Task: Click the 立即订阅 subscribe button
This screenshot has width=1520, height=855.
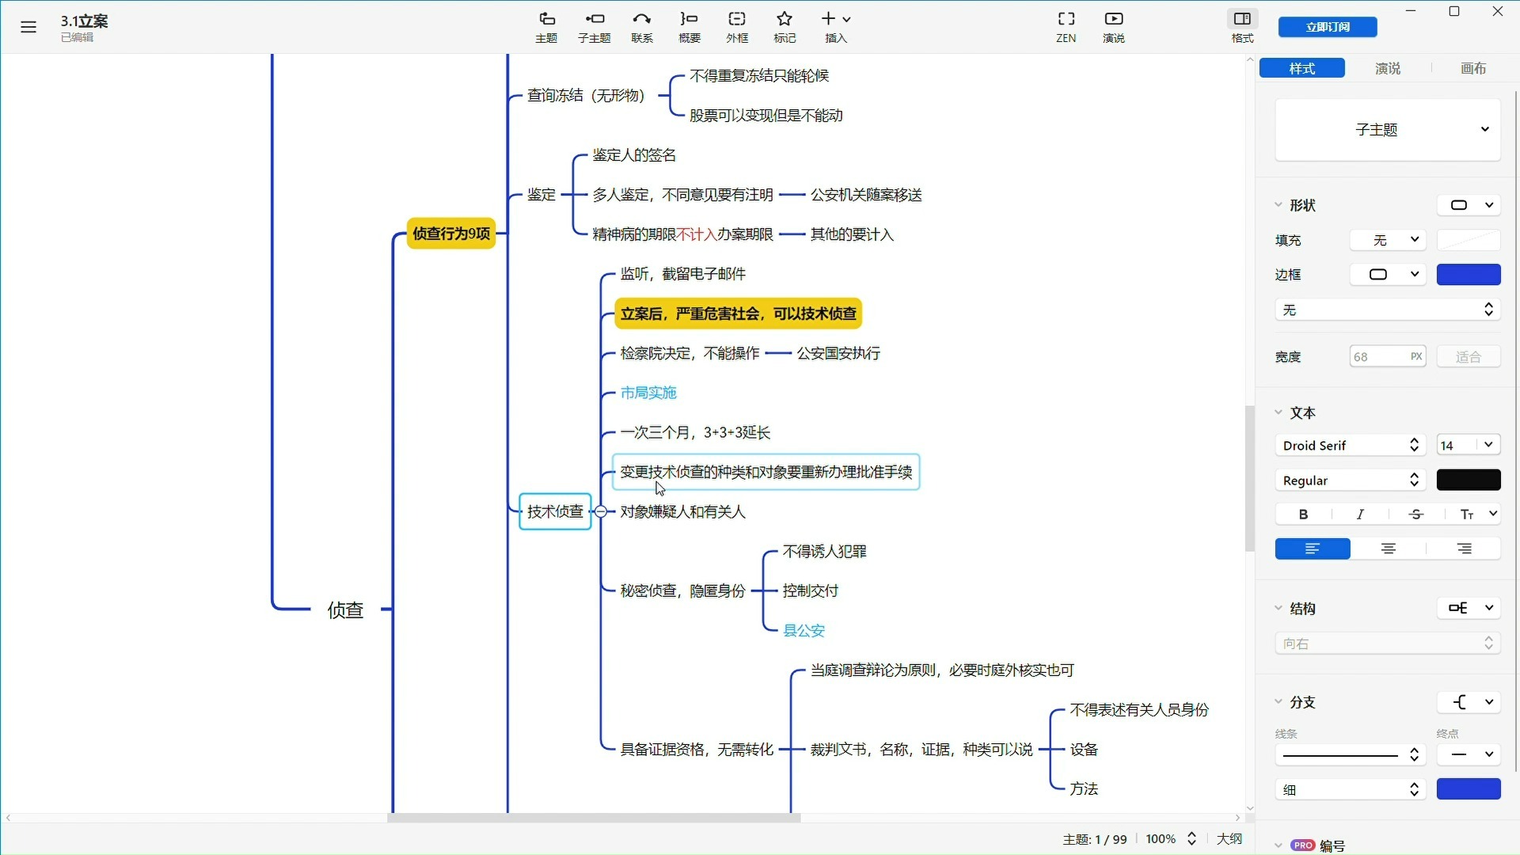Action: coord(1327,26)
